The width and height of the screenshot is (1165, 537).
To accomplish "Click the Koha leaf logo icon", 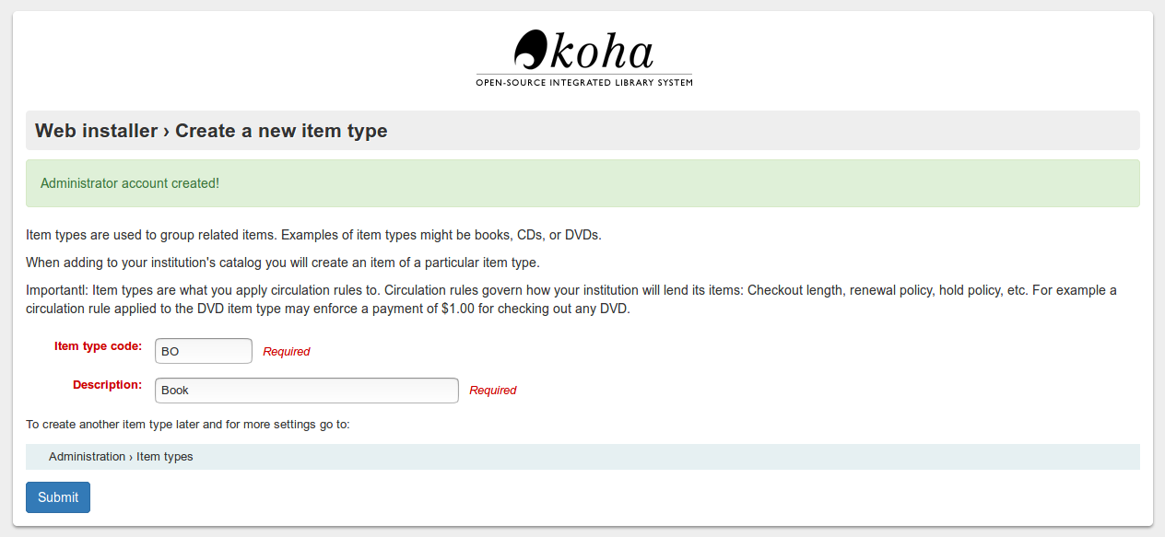I will click(x=531, y=50).
